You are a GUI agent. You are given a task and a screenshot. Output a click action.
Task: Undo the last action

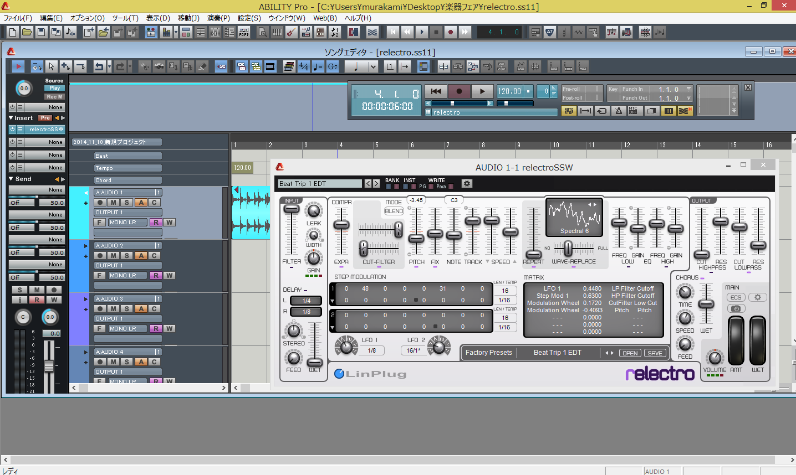pyautogui.click(x=99, y=66)
